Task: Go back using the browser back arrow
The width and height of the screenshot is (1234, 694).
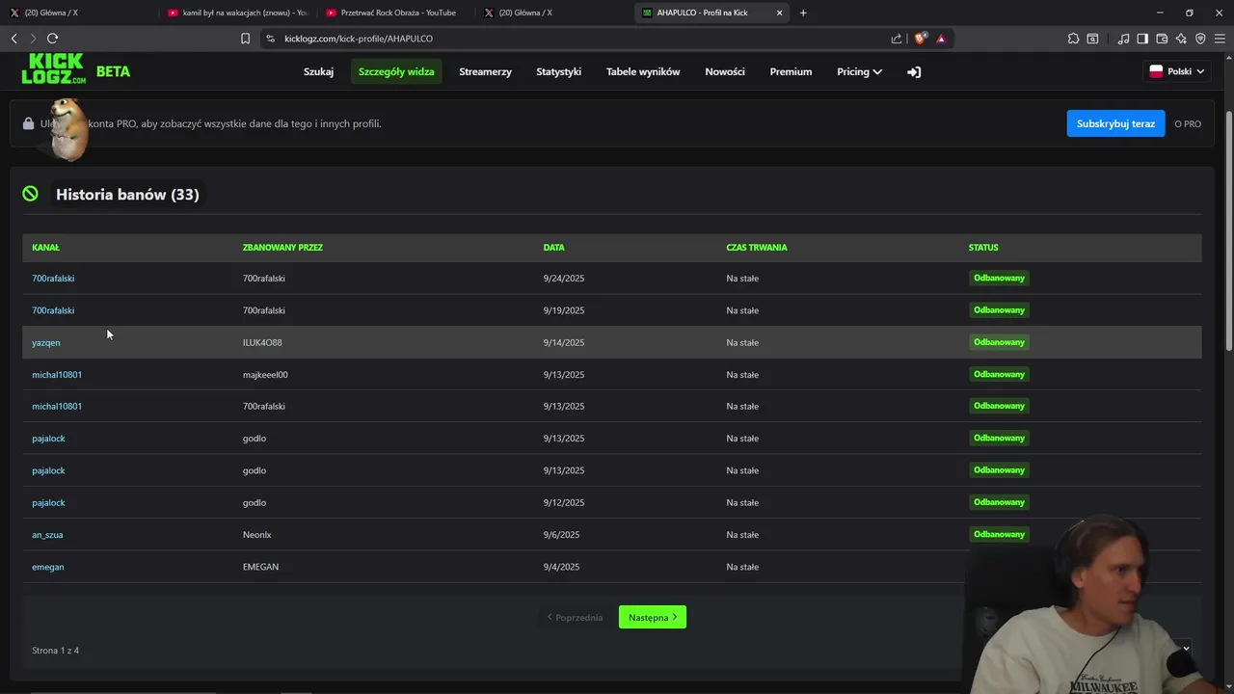Action: click(x=13, y=39)
